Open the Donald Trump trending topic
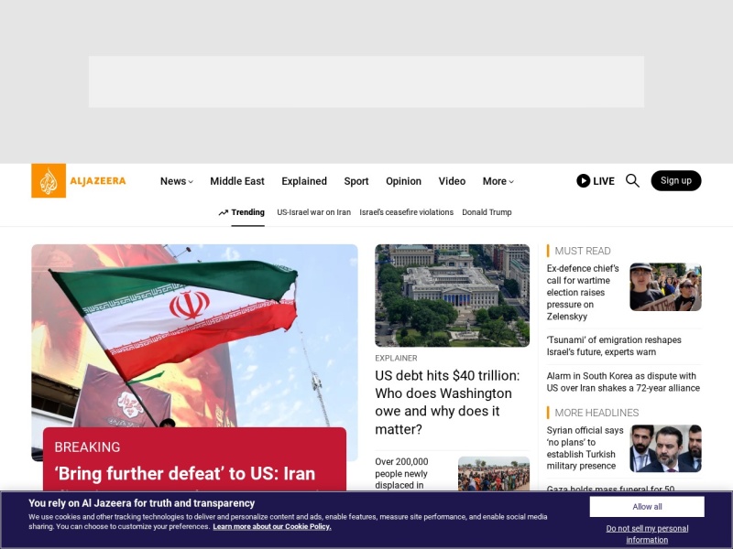The width and height of the screenshot is (733, 549). click(x=487, y=212)
